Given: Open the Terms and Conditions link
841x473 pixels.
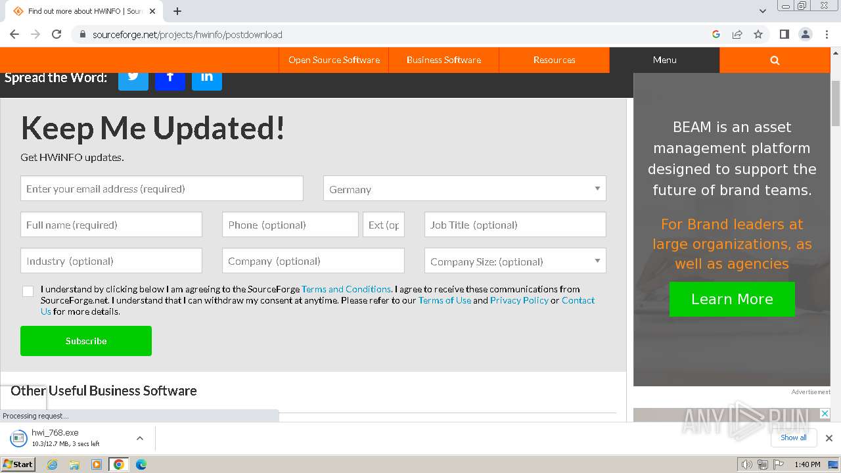Looking at the screenshot, I should tap(346, 289).
